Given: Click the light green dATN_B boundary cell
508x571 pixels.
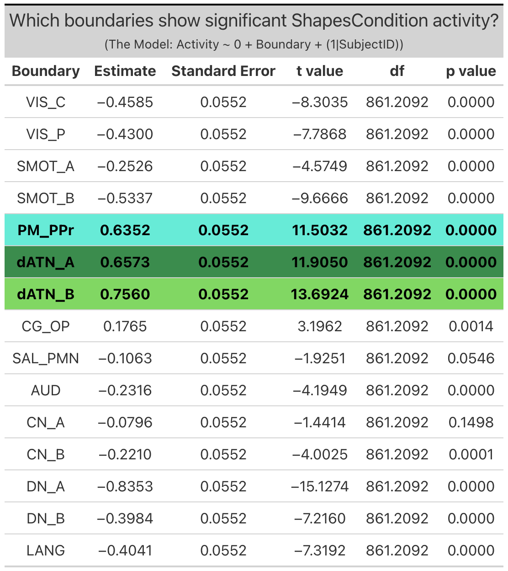Looking at the screenshot, I should click(x=46, y=294).
